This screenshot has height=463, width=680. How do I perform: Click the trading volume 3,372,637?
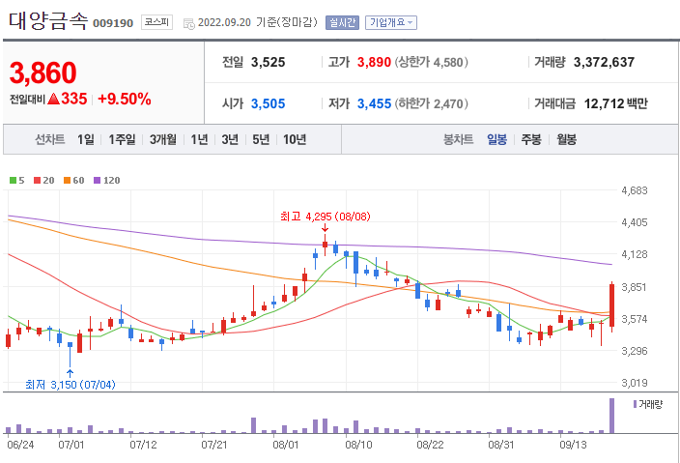pyautogui.click(x=604, y=63)
